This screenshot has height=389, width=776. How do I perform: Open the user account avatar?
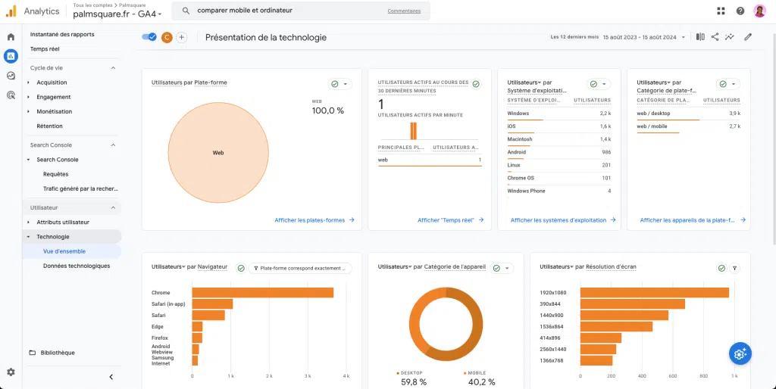pyautogui.click(x=759, y=11)
